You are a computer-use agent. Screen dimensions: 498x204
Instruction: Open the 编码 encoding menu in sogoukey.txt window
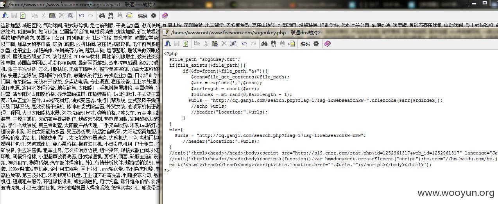[x=143, y=16]
